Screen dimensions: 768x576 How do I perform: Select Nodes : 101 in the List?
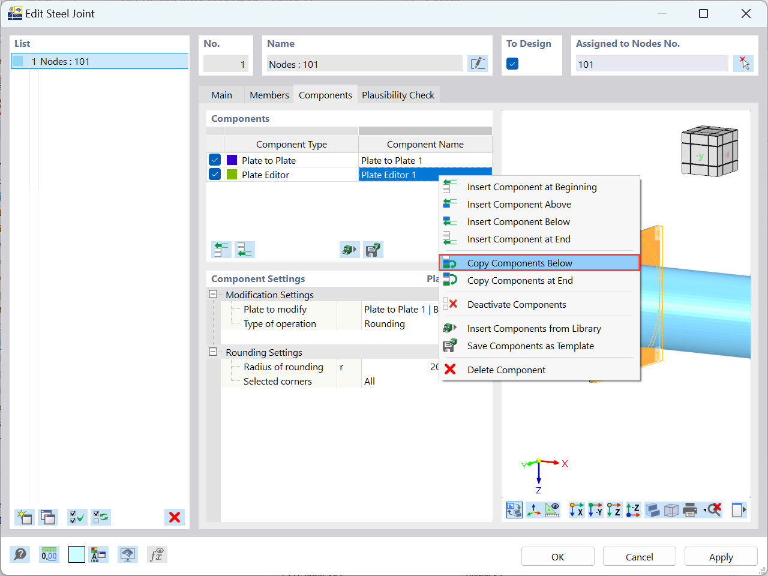point(100,61)
